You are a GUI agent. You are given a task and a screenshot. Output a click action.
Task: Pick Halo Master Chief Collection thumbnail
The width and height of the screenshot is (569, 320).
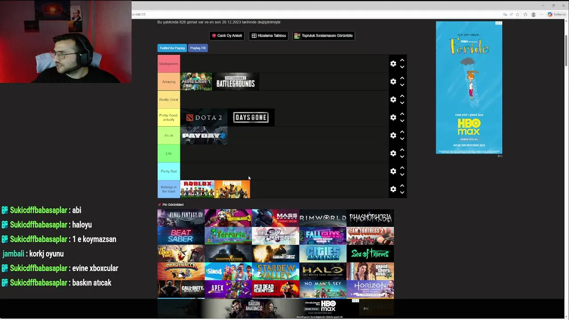323,272
